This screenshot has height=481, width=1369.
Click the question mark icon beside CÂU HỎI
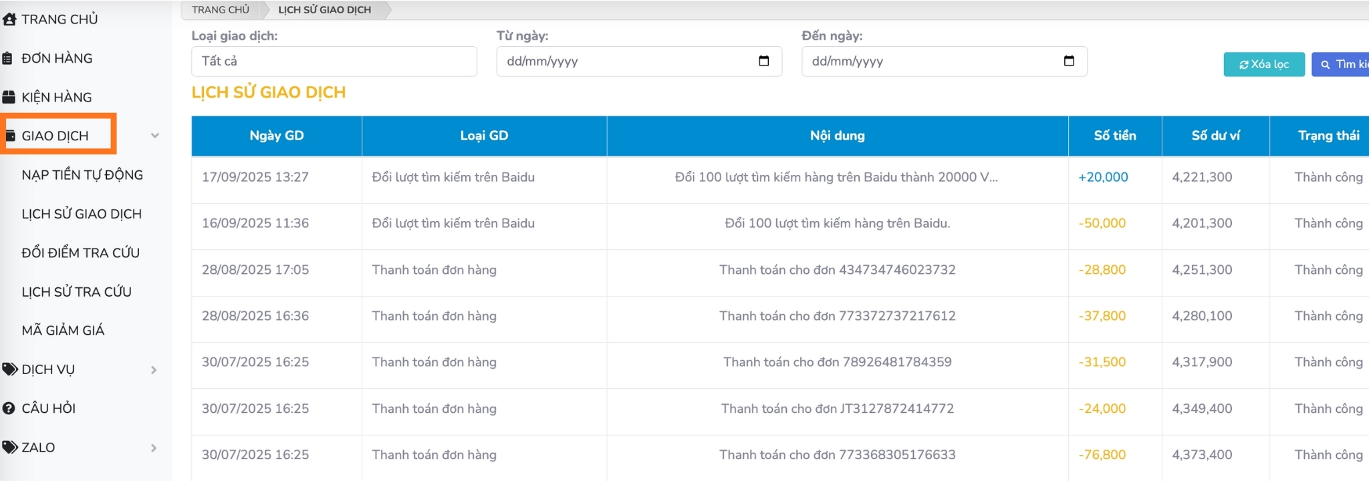[9, 408]
